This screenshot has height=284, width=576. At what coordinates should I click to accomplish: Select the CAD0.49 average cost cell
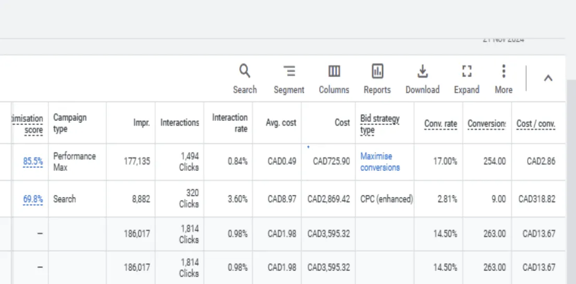pyautogui.click(x=277, y=162)
